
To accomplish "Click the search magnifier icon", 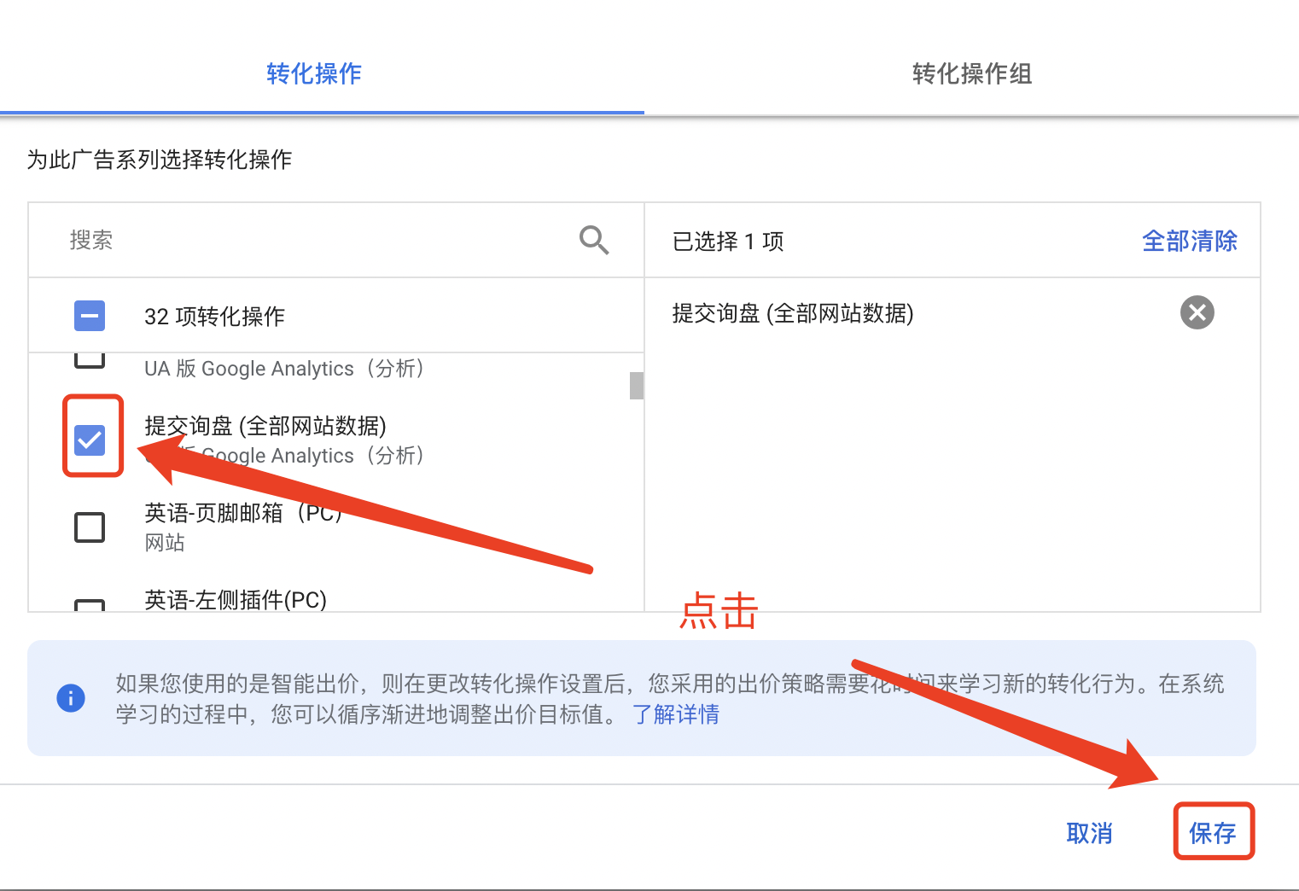I will tap(594, 240).
